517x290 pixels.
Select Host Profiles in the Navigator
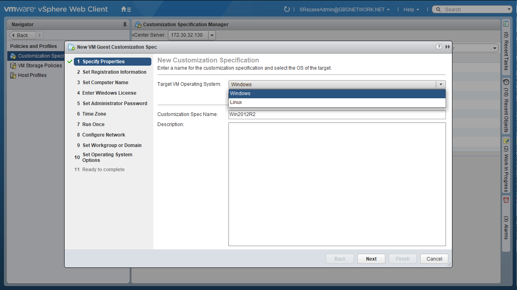click(x=32, y=75)
